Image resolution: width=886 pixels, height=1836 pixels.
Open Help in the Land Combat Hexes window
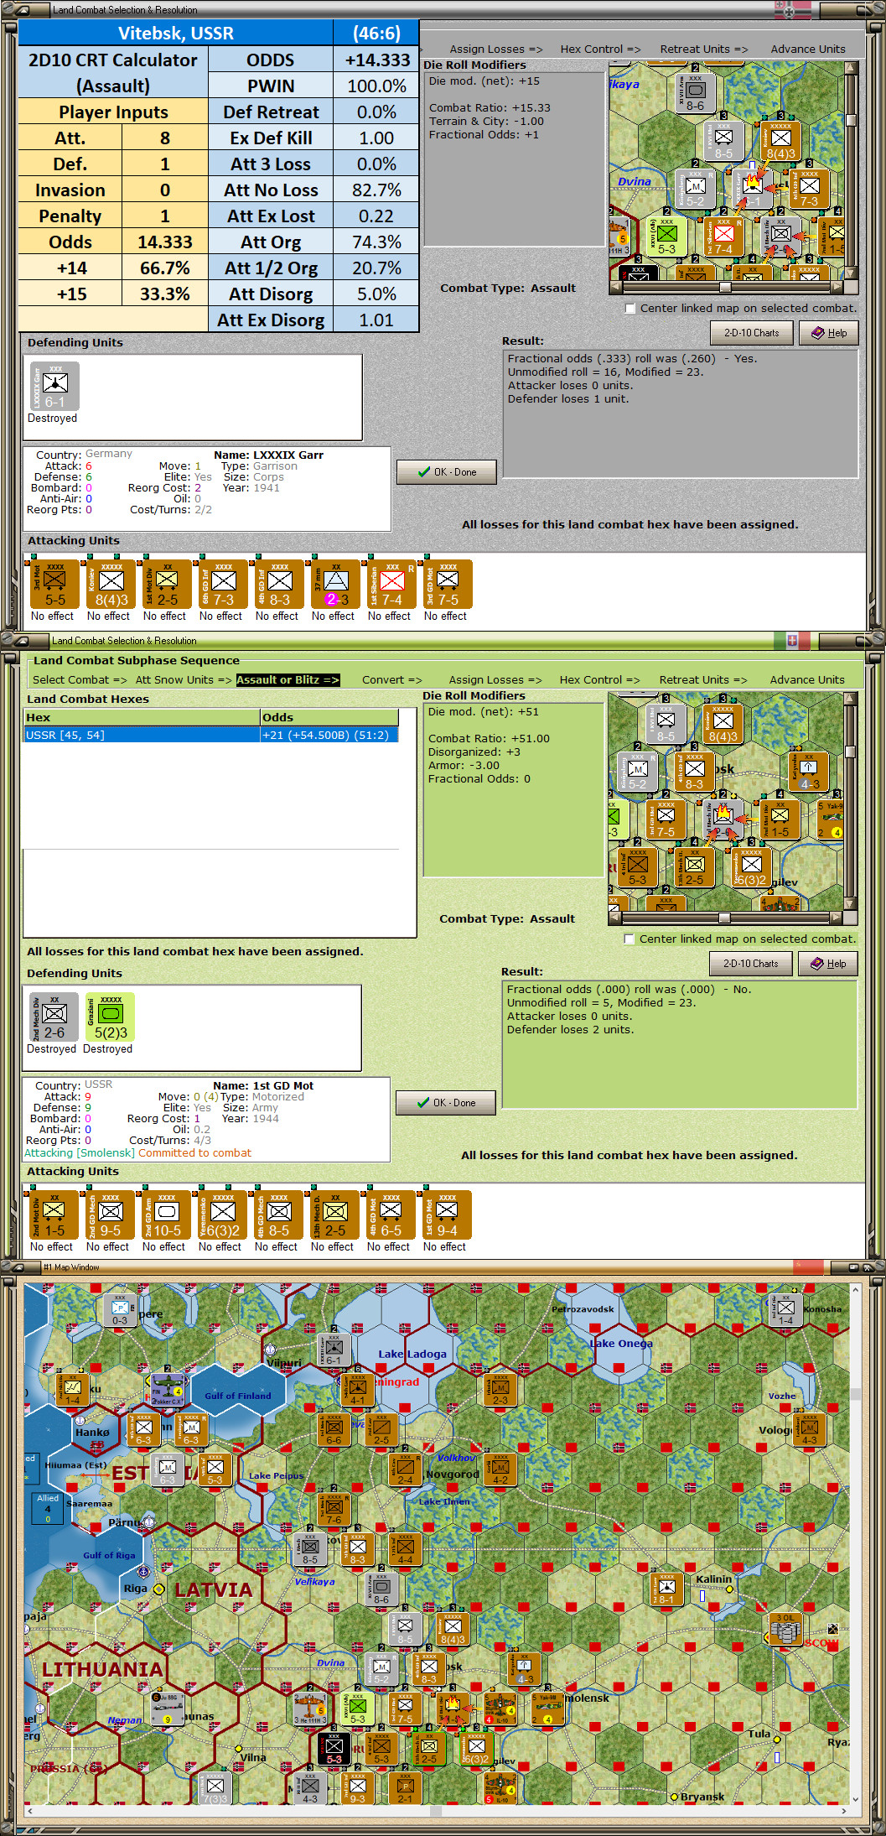click(827, 964)
